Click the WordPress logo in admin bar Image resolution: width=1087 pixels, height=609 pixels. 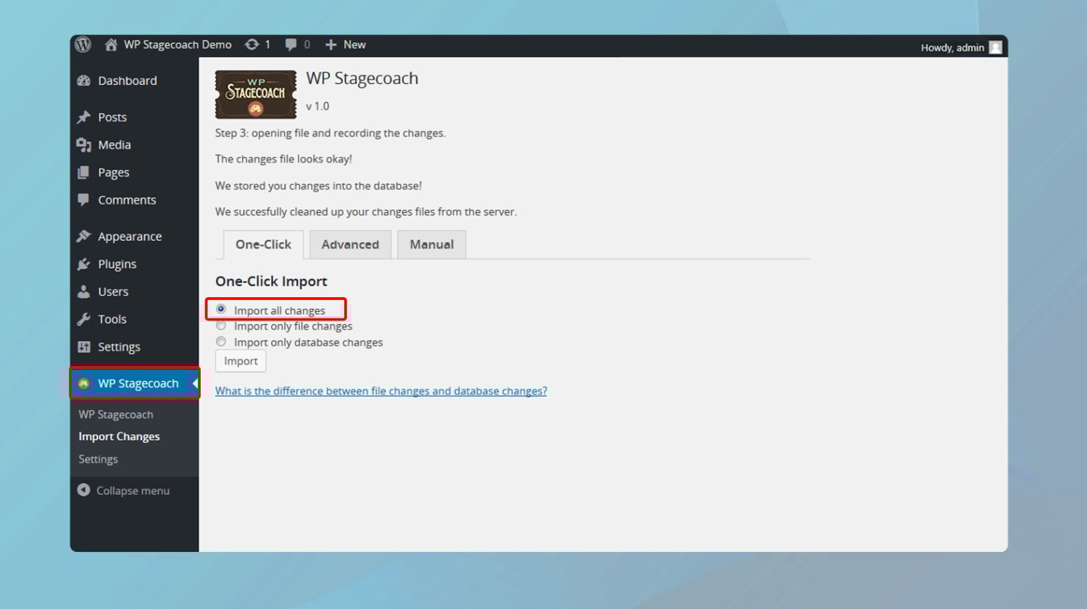click(x=83, y=45)
